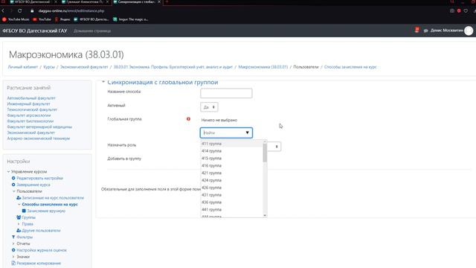
Task: Click gear icon beside Редактировать настройки
Action: [x=13, y=178]
